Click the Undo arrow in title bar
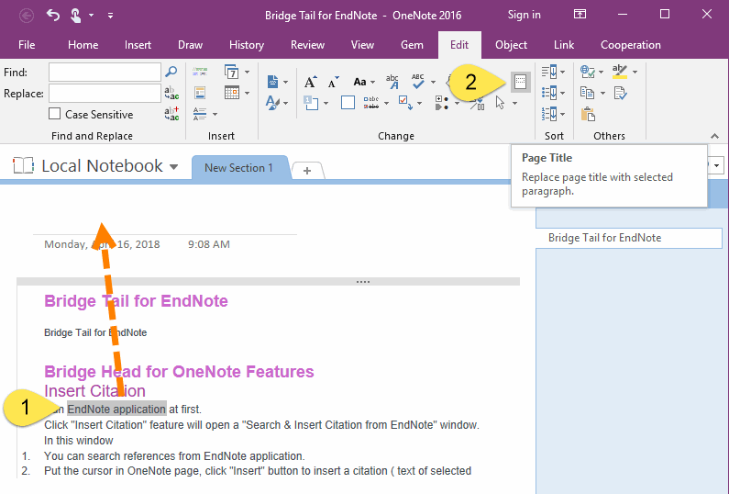 pos(53,16)
